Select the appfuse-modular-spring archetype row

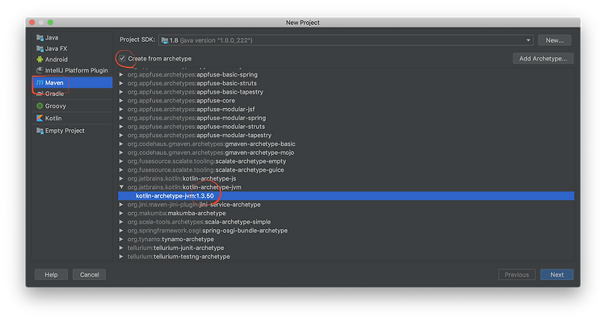point(346,118)
